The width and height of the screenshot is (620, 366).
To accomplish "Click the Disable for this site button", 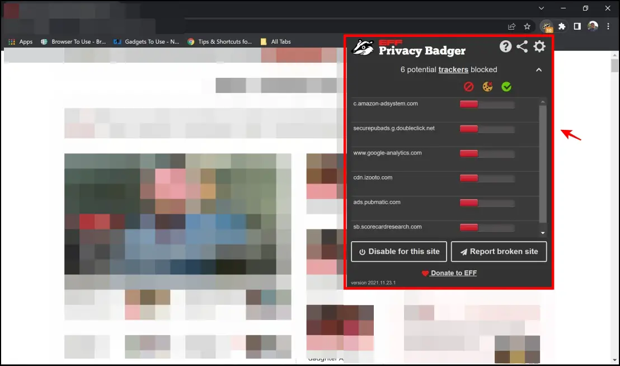I will (399, 251).
